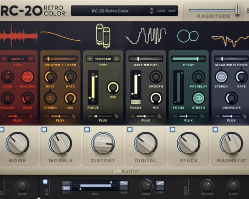
Task: Click the Digital FLUX slider
Action: coord(146,116)
